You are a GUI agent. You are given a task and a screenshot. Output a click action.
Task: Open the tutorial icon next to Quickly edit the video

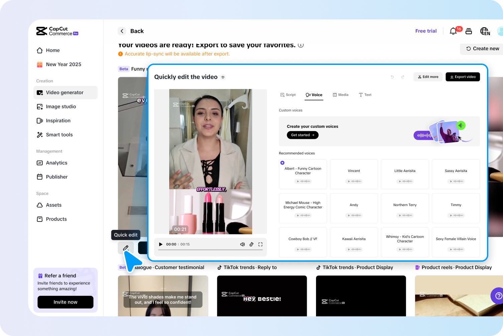223,77
